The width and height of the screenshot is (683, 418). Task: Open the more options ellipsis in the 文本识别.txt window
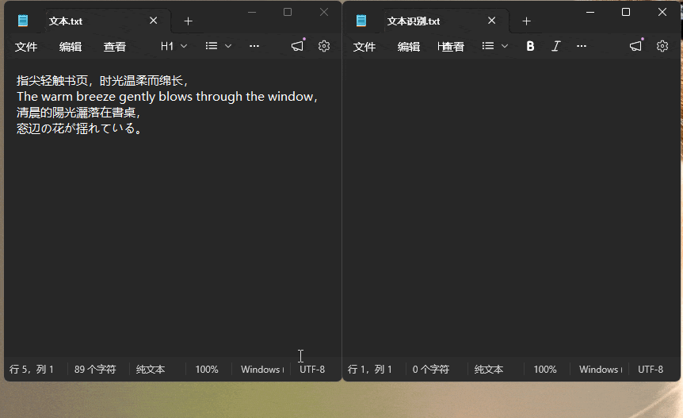pos(582,46)
